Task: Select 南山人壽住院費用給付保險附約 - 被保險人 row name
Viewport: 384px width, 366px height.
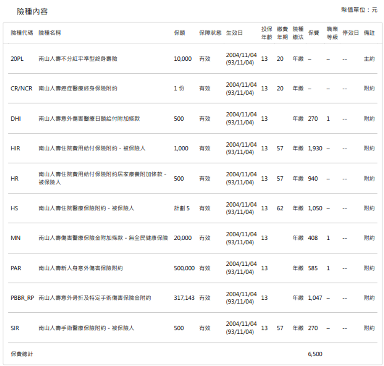Action: [92, 148]
